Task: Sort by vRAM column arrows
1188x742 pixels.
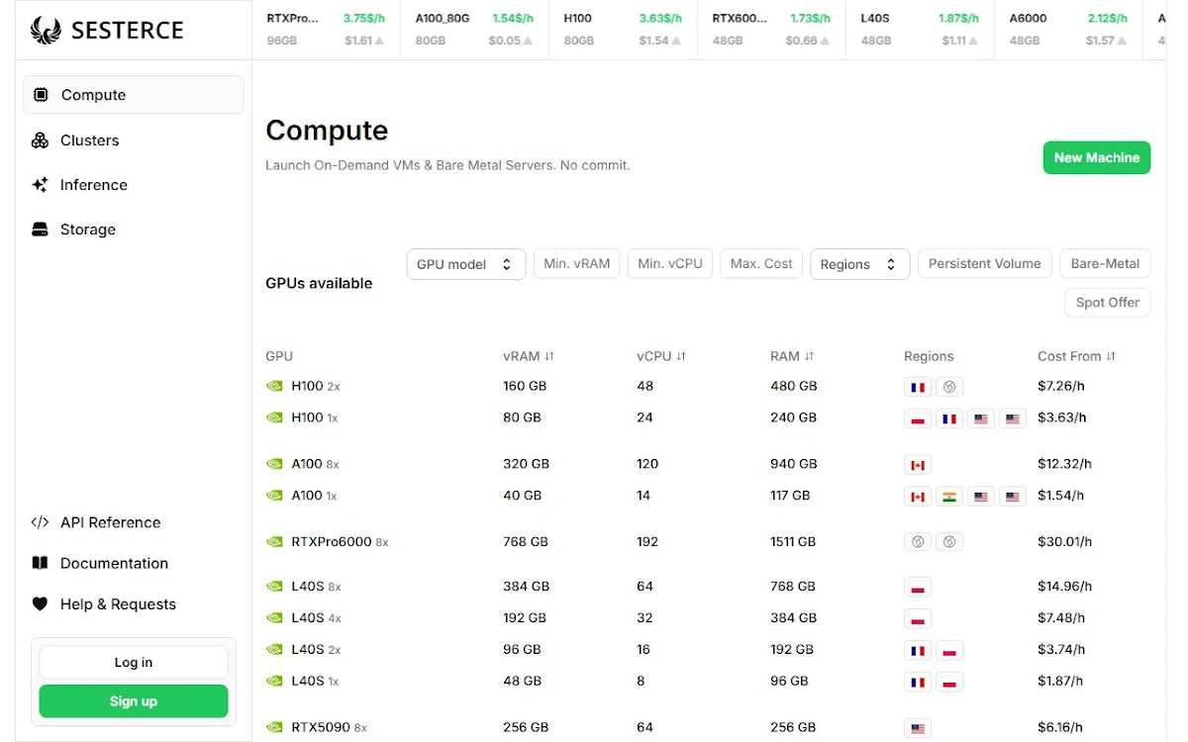Action: [x=549, y=356]
